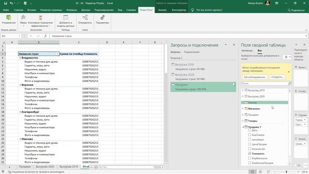Click the search magnifier in fields pane
The width and height of the screenshot is (309, 174).
[290, 84]
